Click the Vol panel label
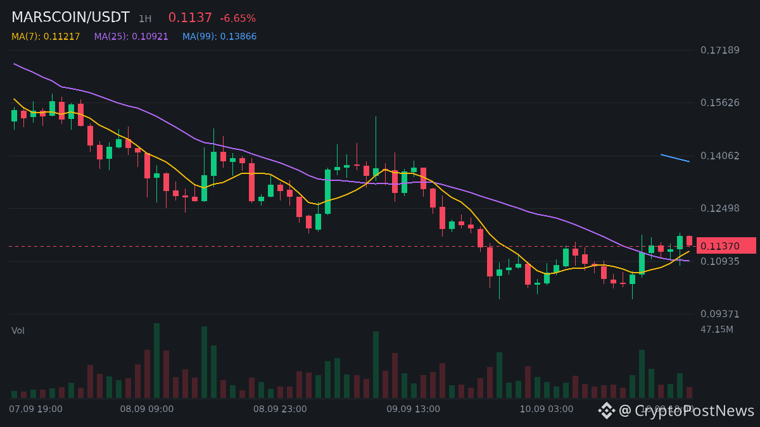This screenshot has height=427, width=760. pos(18,331)
